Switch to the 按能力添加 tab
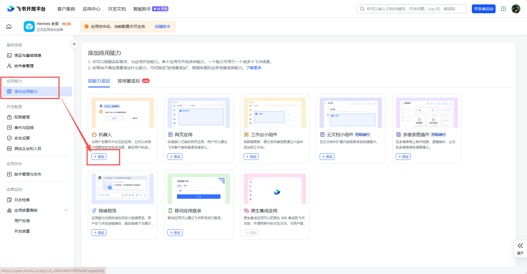 (x=99, y=81)
